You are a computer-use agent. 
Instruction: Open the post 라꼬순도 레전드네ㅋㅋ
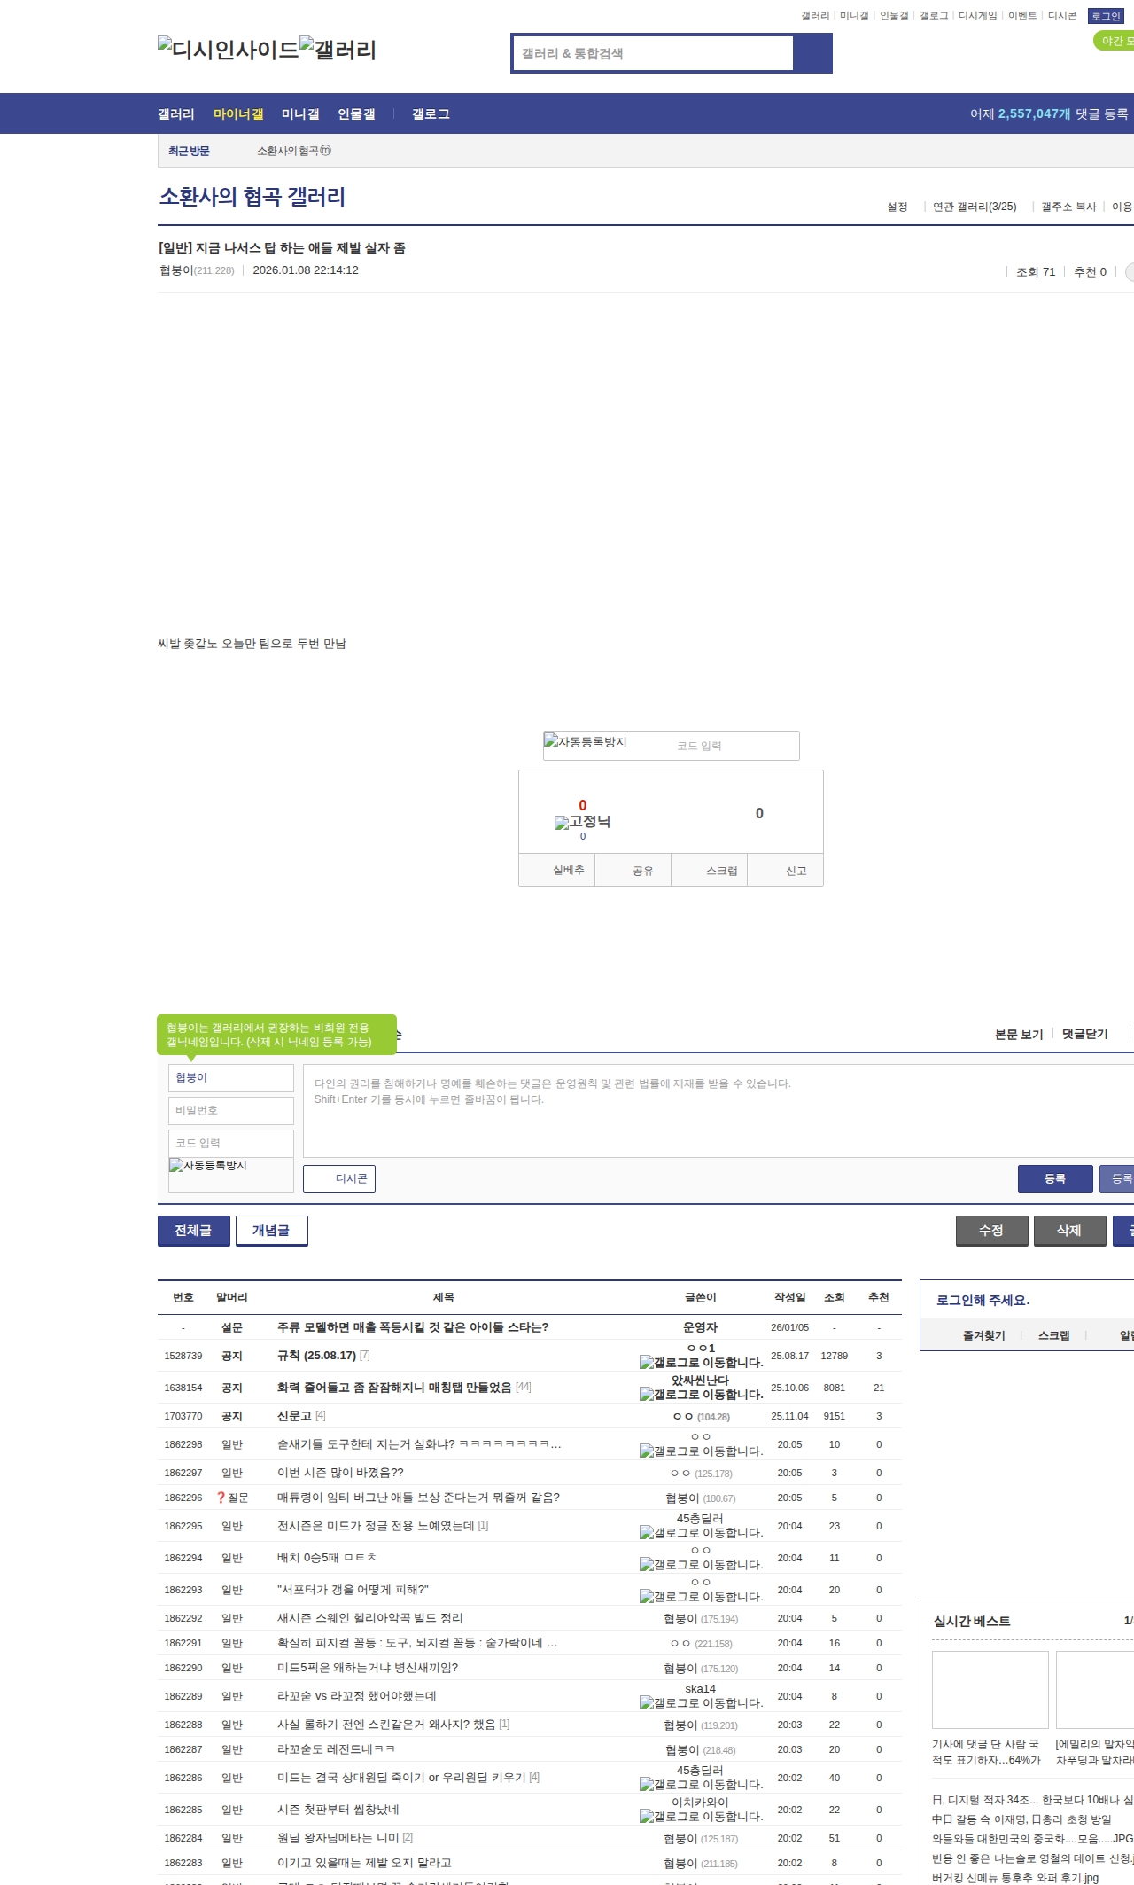click(337, 1749)
